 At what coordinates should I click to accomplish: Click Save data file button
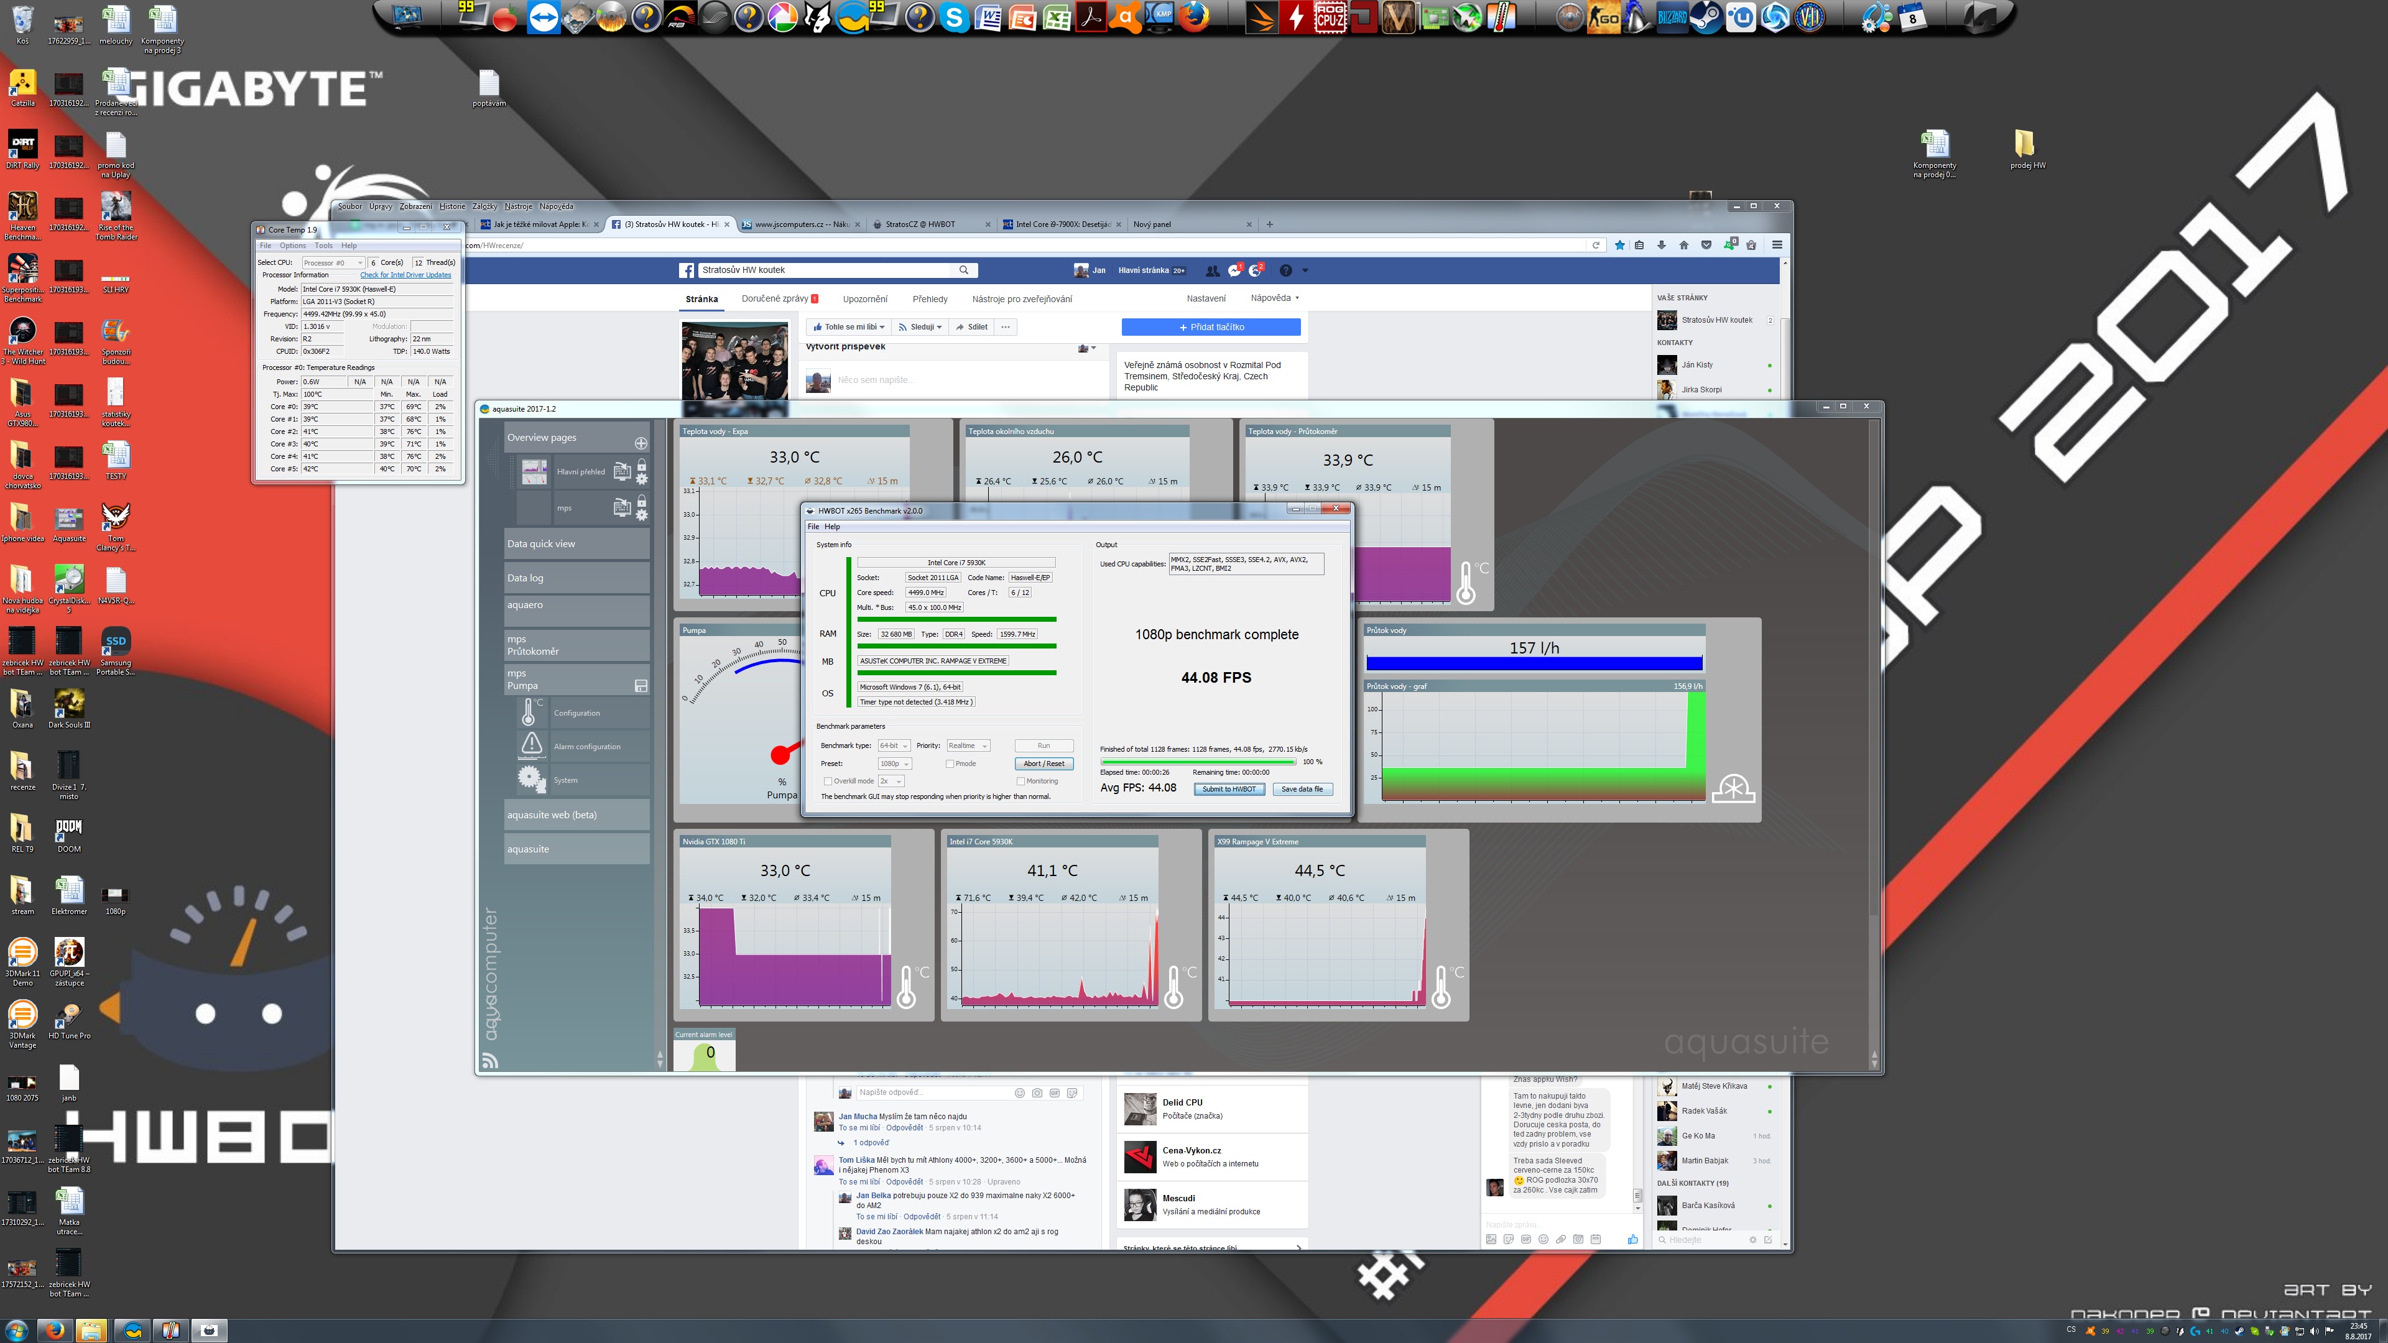coord(1302,790)
